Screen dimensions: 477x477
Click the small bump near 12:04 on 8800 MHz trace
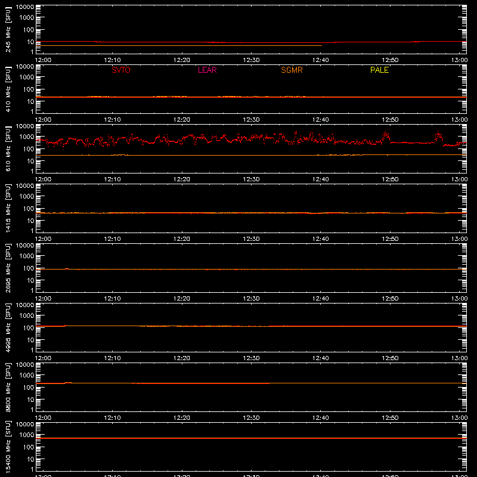coord(68,383)
